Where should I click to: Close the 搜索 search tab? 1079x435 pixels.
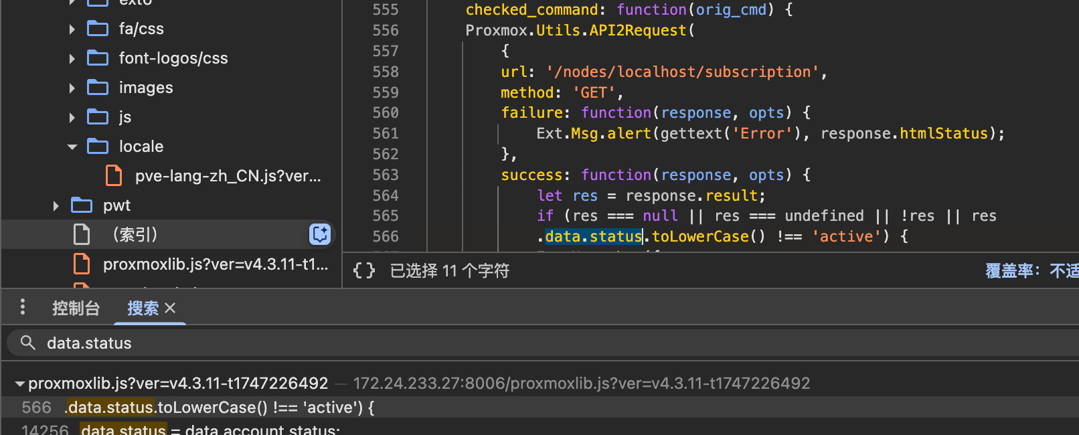pyautogui.click(x=170, y=308)
